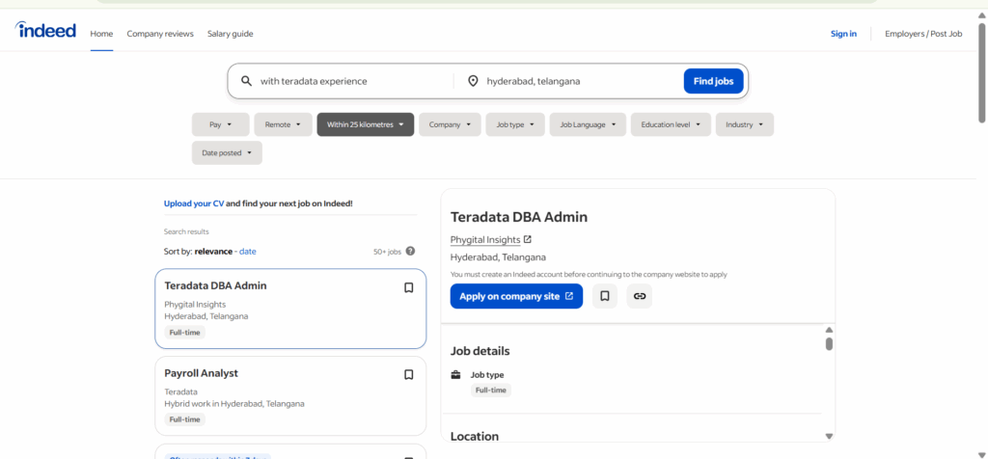Click the Indeed logo
The width and height of the screenshot is (988, 459).
click(x=45, y=31)
